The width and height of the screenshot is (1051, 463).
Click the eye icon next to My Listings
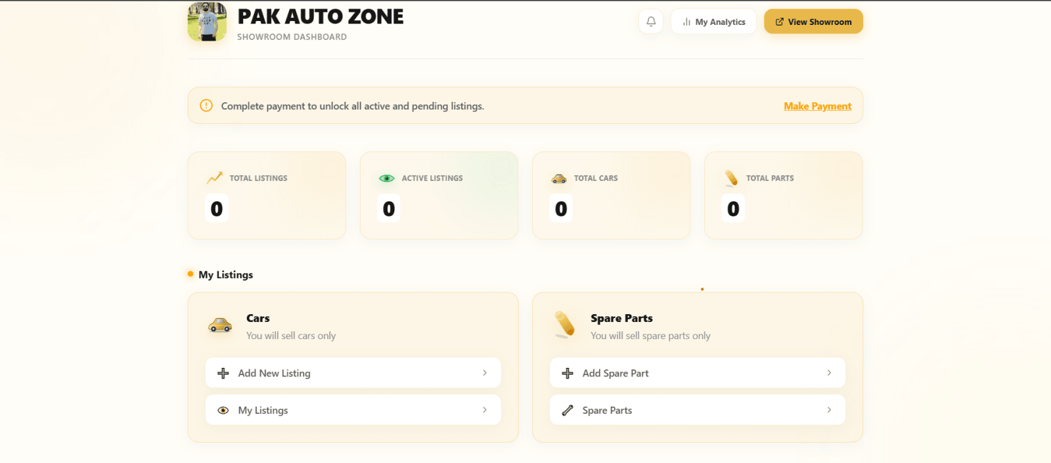[223, 411]
